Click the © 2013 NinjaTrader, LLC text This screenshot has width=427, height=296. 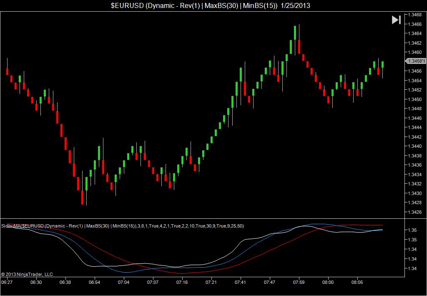click(x=27, y=274)
